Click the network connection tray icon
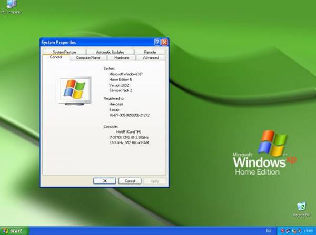This screenshot has height=235, width=316. pyautogui.click(x=294, y=231)
